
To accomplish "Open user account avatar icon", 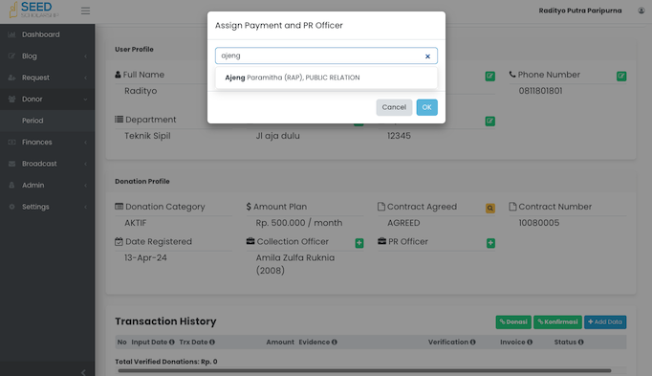I will tap(641, 11).
